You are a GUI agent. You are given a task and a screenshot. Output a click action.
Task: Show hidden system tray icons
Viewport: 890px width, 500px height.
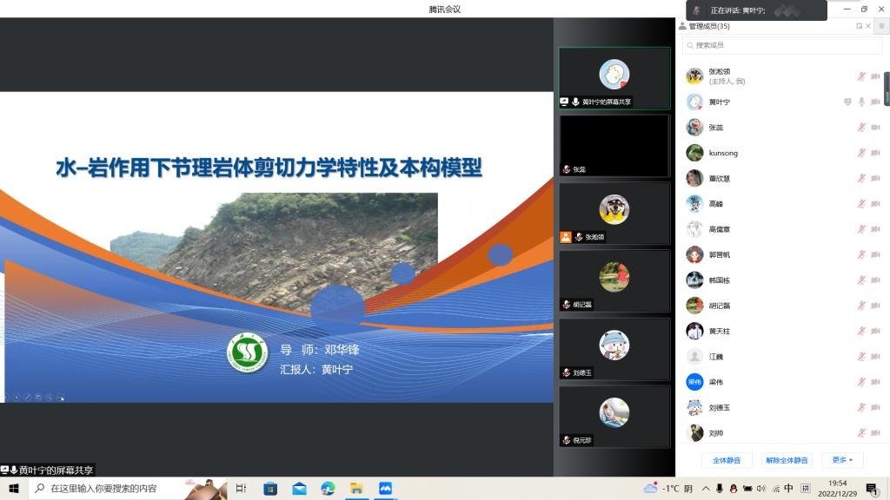pyautogui.click(x=706, y=488)
